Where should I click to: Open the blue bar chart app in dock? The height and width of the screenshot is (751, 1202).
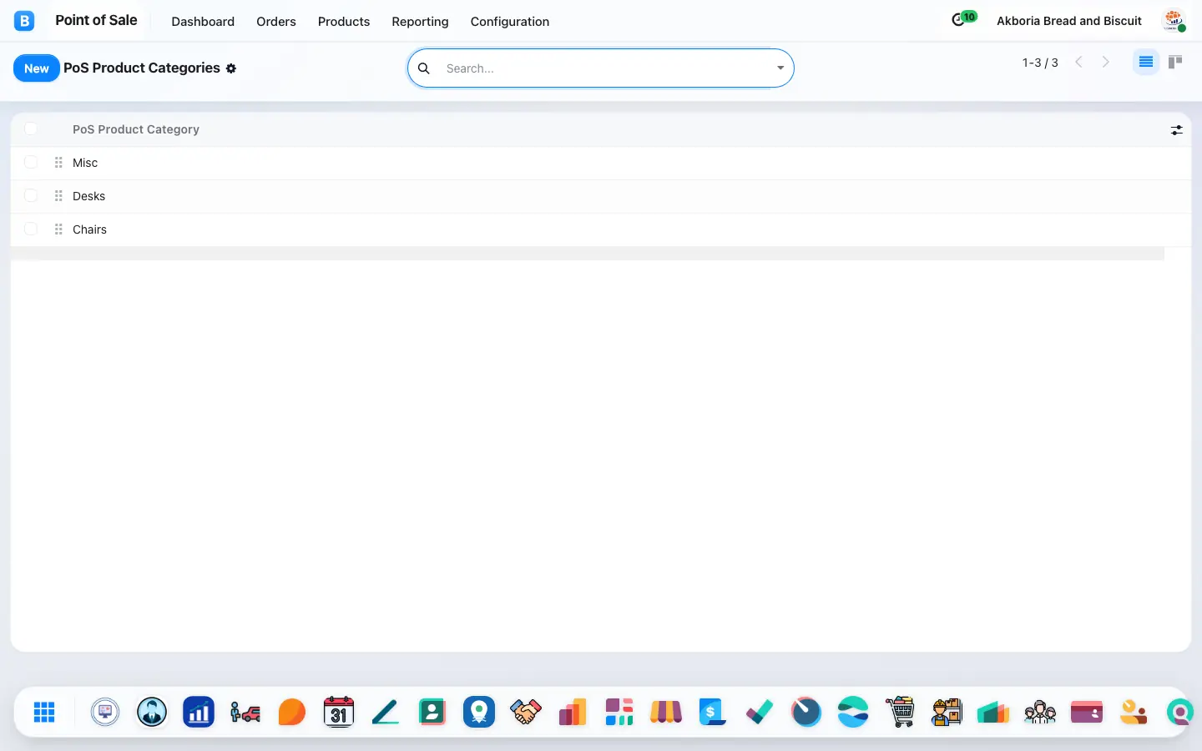[199, 712]
